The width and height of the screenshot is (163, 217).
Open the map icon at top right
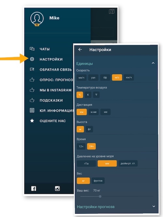tap(111, 11)
